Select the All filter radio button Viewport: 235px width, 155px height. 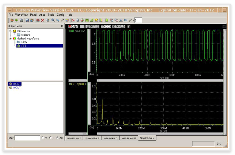click(x=57, y=138)
